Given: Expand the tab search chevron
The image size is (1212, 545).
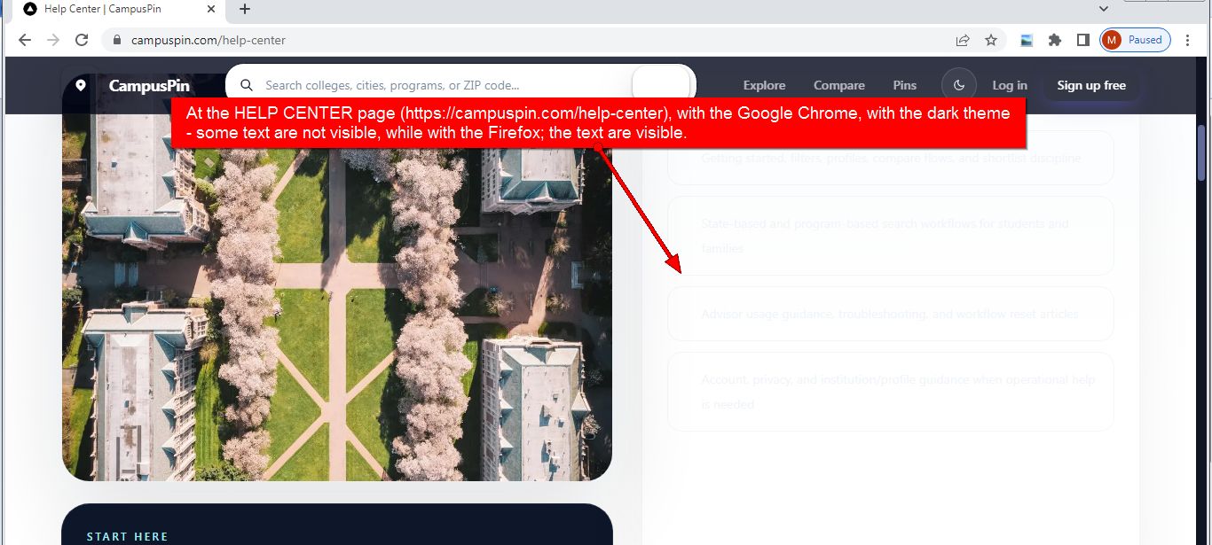Looking at the screenshot, I should pos(1104,9).
